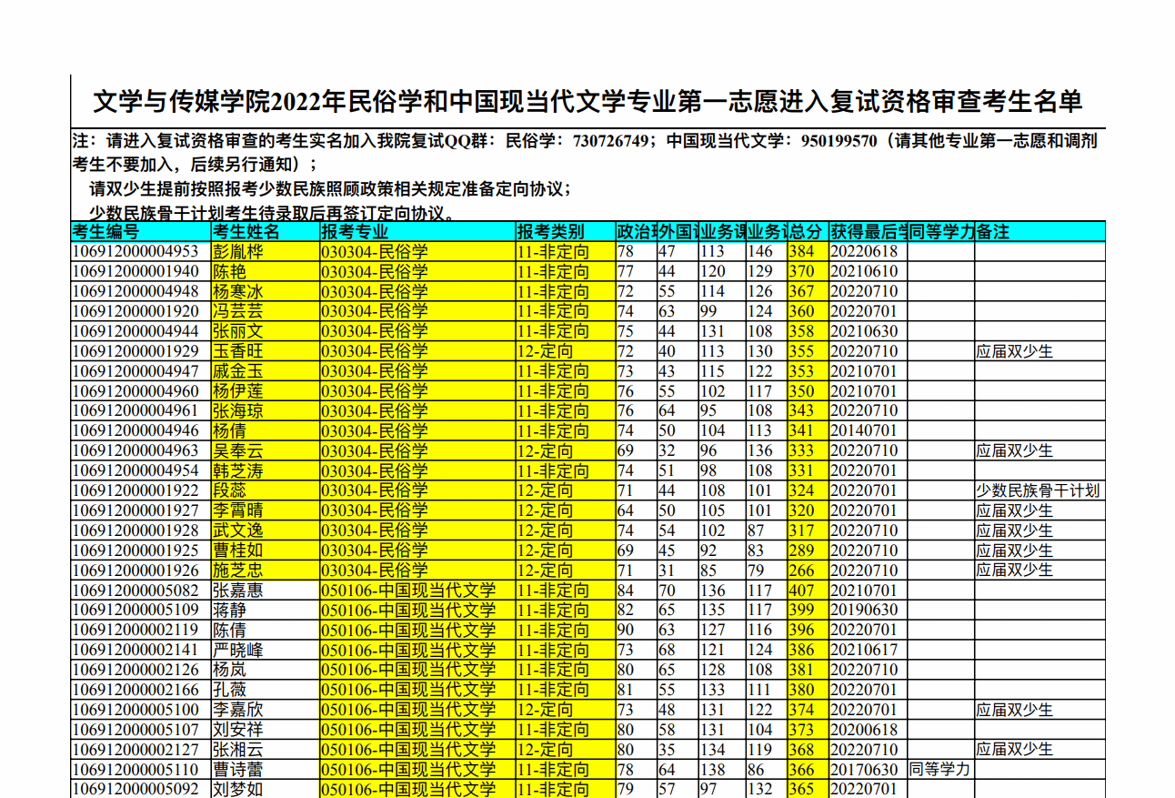The image size is (1175, 798).
Task: Click the document title about 2022年民俗学 复试名单
Action: click(x=587, y=101)
